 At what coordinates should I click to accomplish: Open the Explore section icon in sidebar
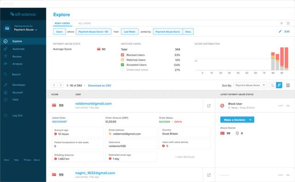(6, 41)
